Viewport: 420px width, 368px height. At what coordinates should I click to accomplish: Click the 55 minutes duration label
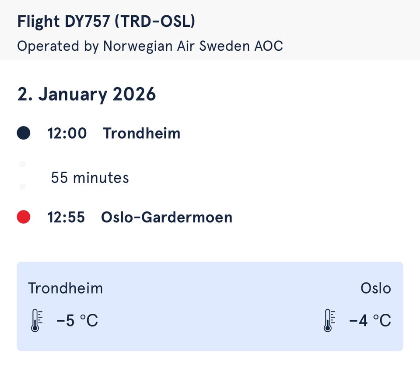pos(90,178)
